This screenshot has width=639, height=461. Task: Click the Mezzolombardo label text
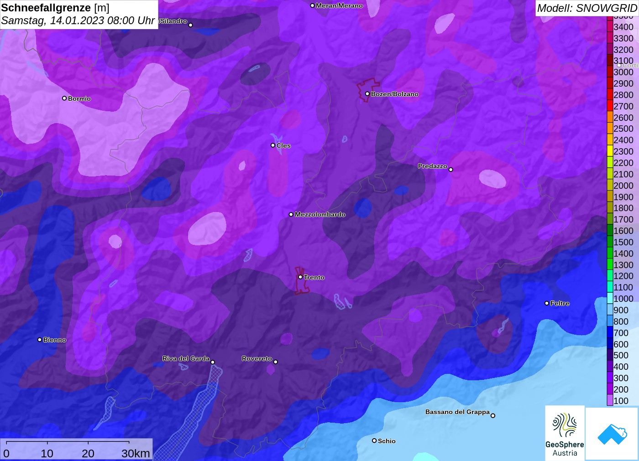pyautogui.click(x=320, y=214)
